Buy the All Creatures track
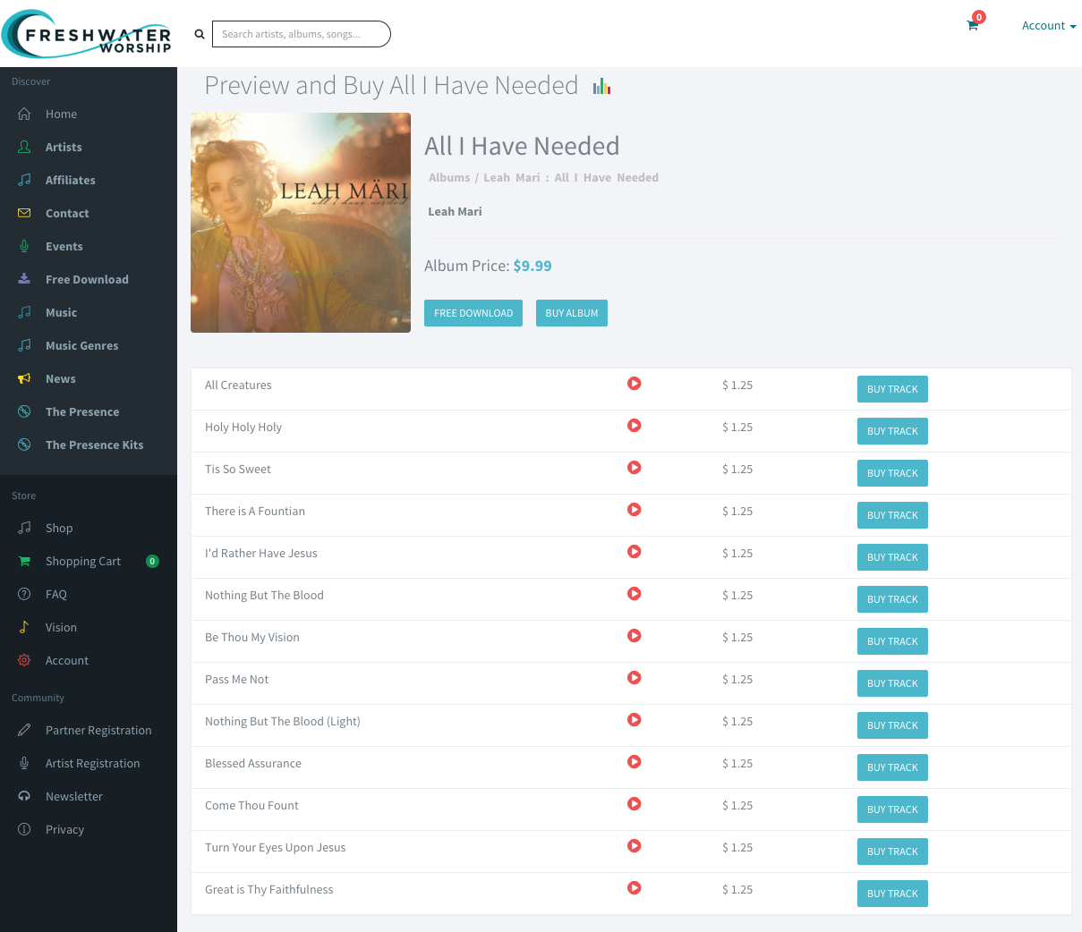1082x932 pixels. pos(892,389)
